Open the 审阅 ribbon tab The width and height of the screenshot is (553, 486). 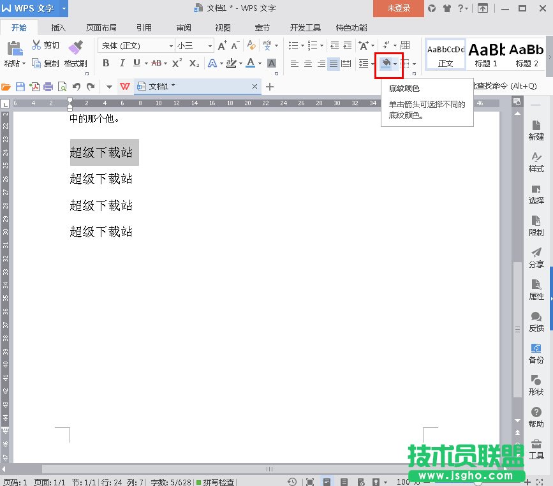click(184, 27)
